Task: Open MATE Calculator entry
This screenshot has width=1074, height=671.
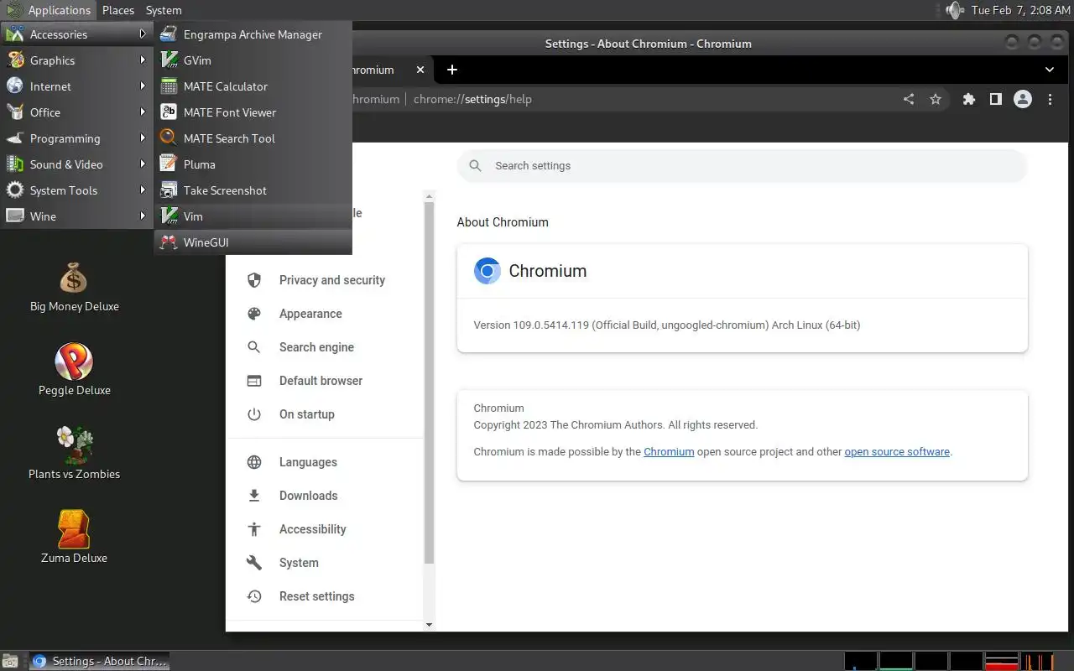Action: pos(253,86)
